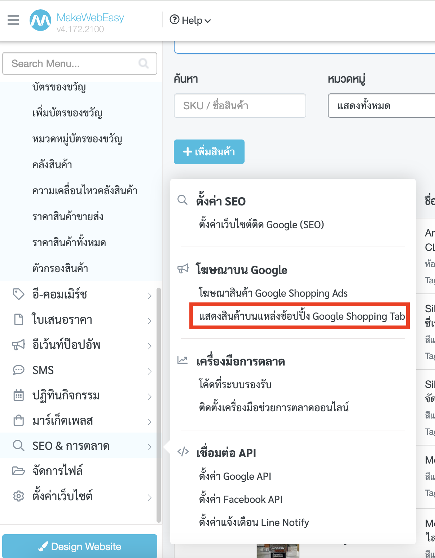Click the search magnifier in Search Menu
435x558 pixels.
[x=144, y=63]
